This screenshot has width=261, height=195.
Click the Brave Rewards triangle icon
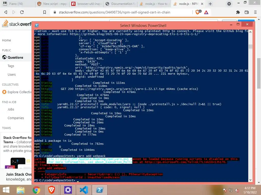pos(206,12)
